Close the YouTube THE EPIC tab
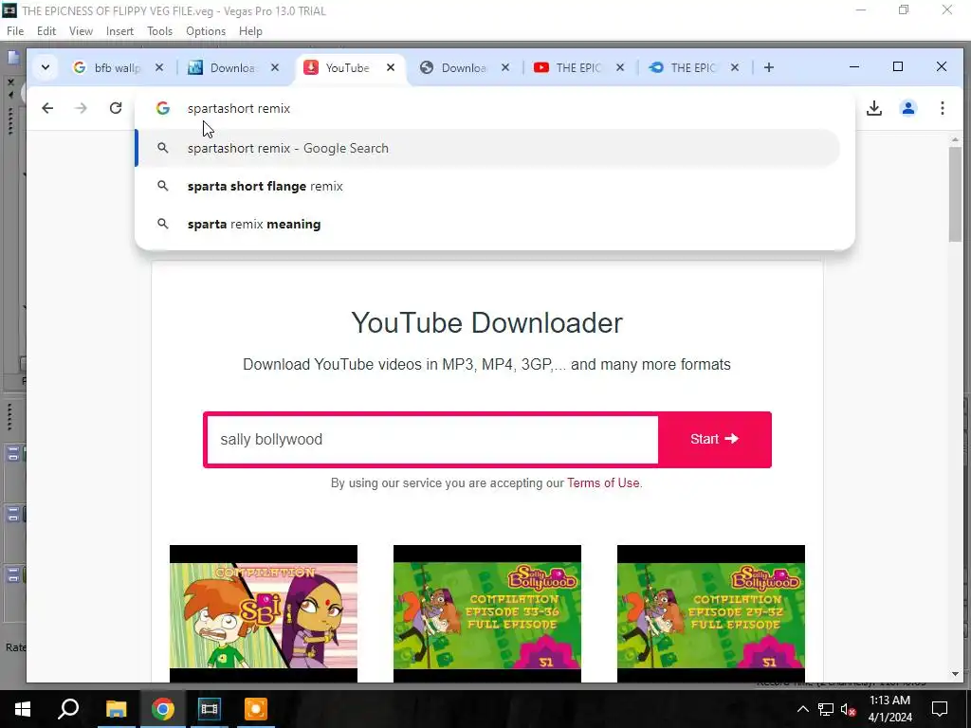The height and width of the screenshot is (728, 971). click(x=620, y=67)
